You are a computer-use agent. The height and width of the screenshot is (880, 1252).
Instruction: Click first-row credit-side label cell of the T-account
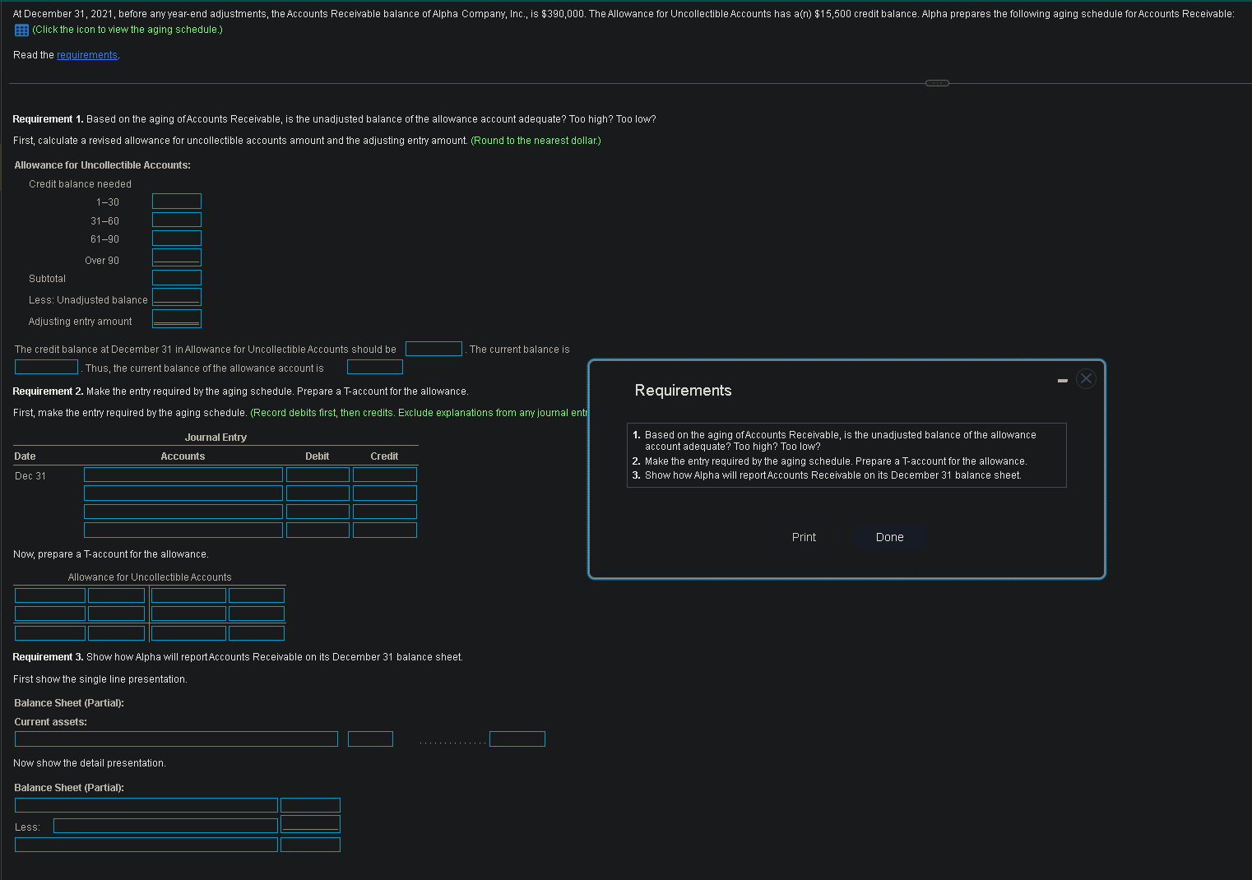pyautogui.click(x=188, y=595)
